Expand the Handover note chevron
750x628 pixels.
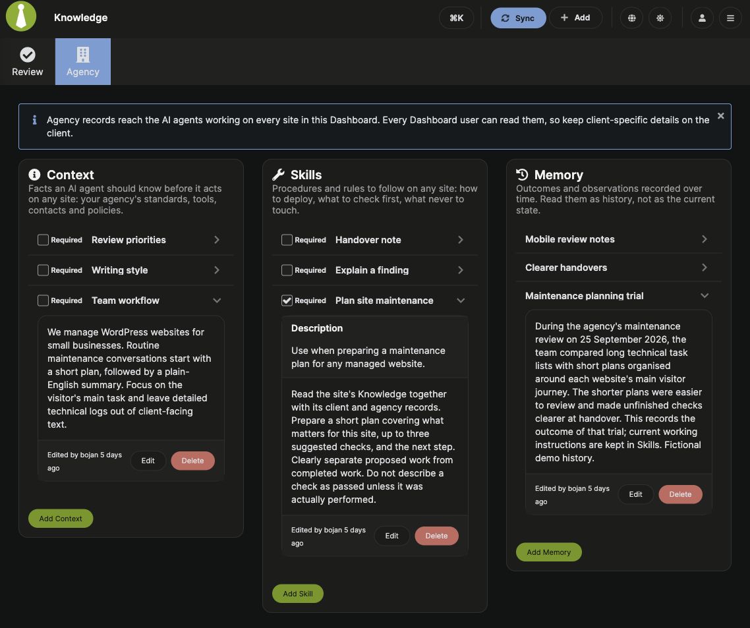461,240
